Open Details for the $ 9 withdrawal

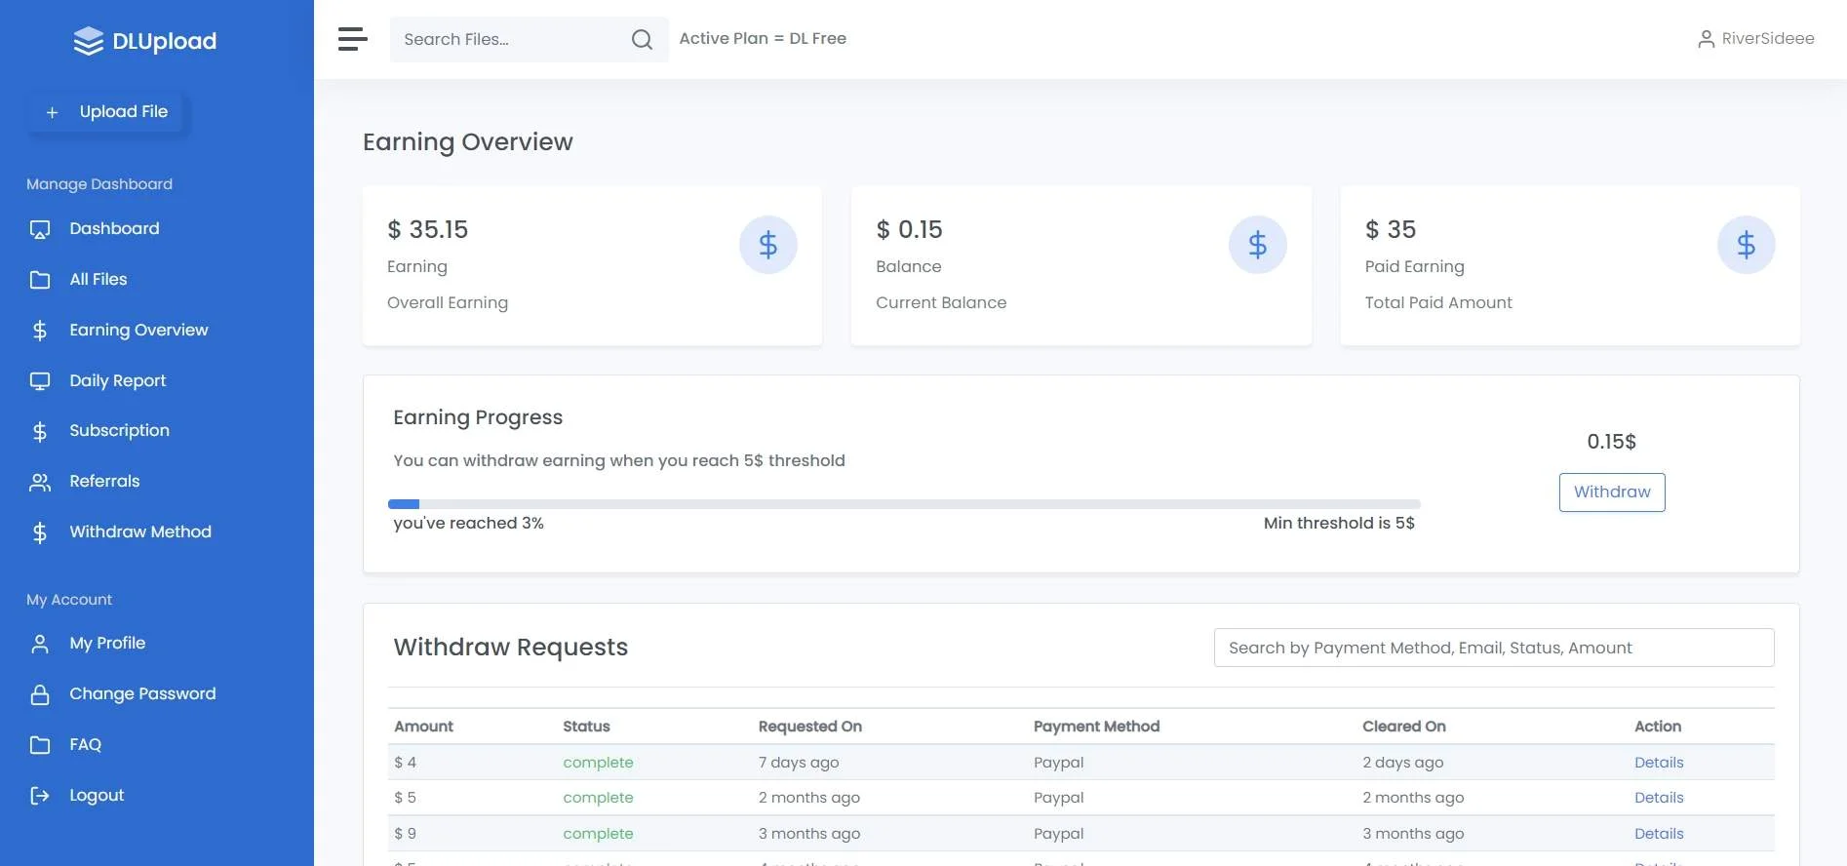tap(1659, 834)
